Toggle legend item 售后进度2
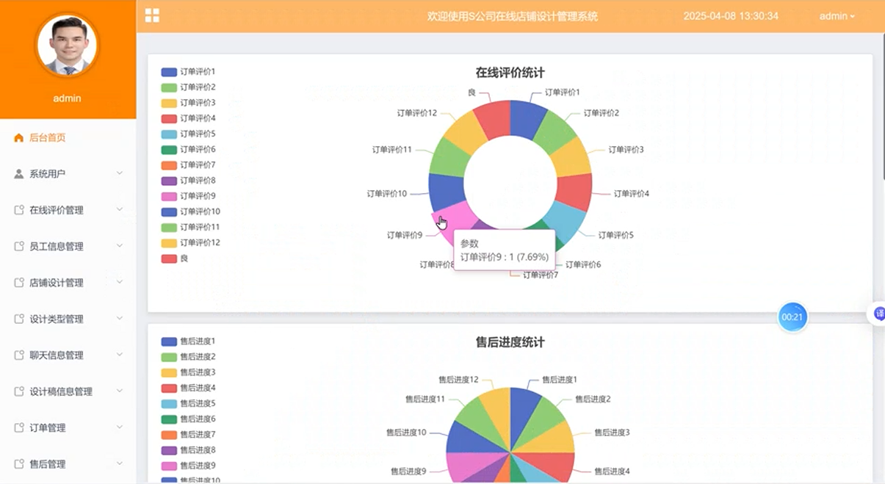Viewport: 885px width, 484px height. pyautogui.click(x=188, y=357)
